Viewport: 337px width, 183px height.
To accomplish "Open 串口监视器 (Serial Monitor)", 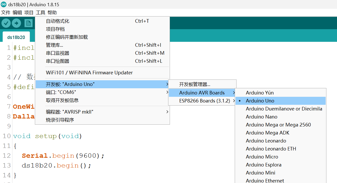I will [57, 53].
